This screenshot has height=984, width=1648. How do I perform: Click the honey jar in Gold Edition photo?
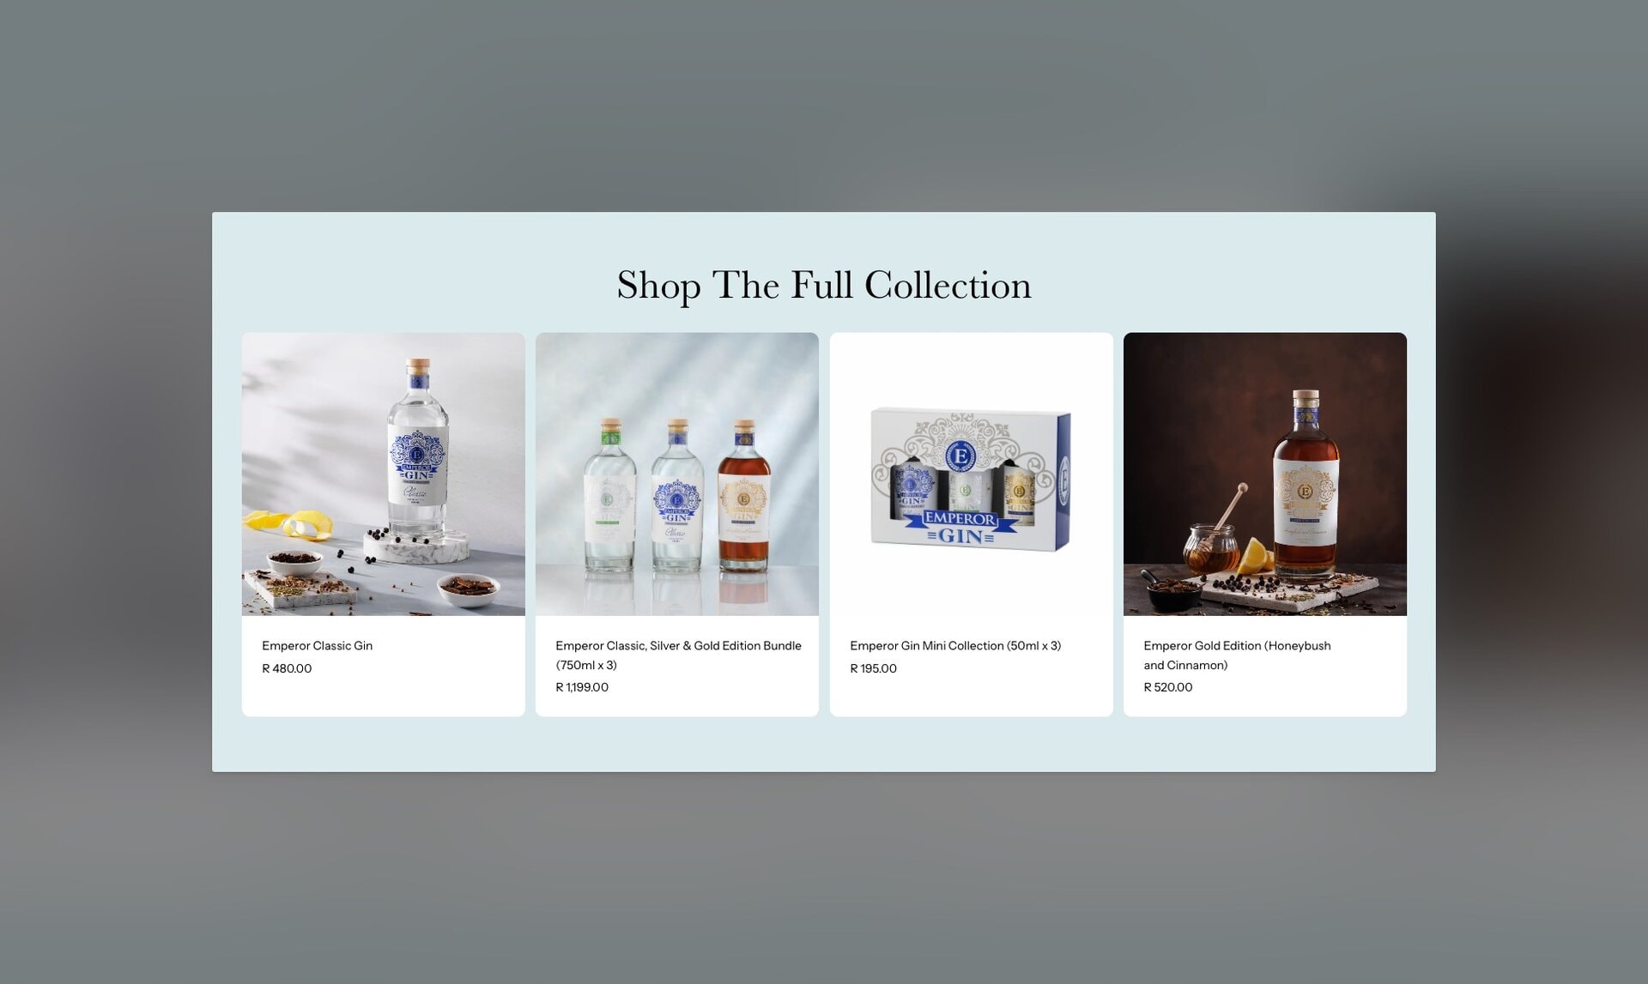1210,549
